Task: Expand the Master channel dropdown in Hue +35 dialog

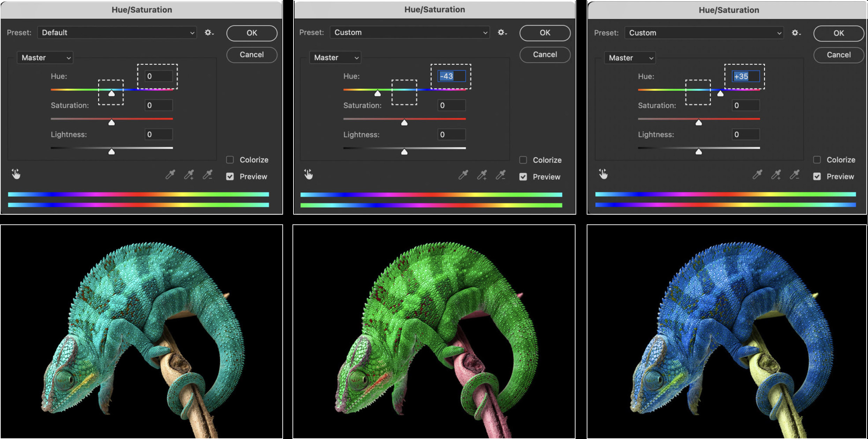Action: coord(630,58)
